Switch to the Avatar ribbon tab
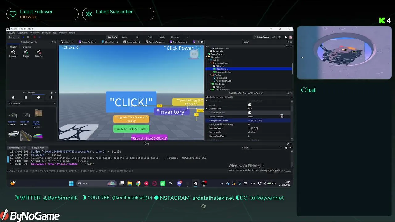 point(125,37)
